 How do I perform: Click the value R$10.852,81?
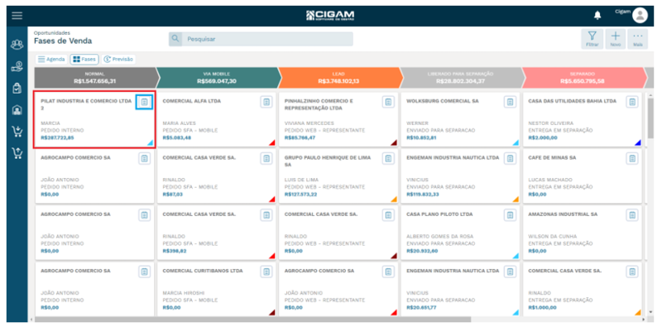point(421,137)
